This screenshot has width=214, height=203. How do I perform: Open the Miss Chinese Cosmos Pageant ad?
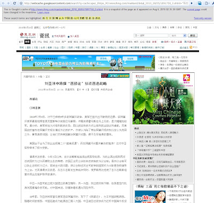point(163,99)
